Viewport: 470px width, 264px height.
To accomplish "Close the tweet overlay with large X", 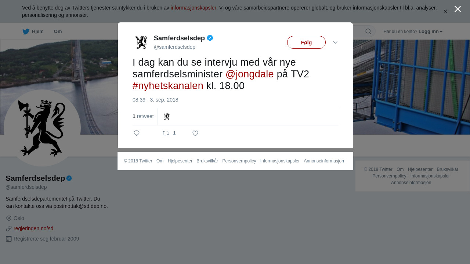I will click(x=458, y=9).
